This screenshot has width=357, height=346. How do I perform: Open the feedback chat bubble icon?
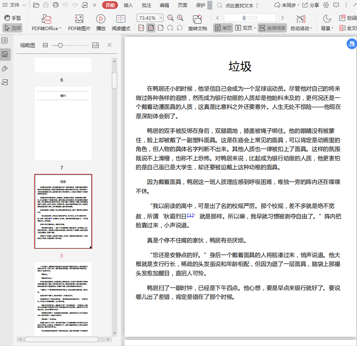click(x=336, y=5)
